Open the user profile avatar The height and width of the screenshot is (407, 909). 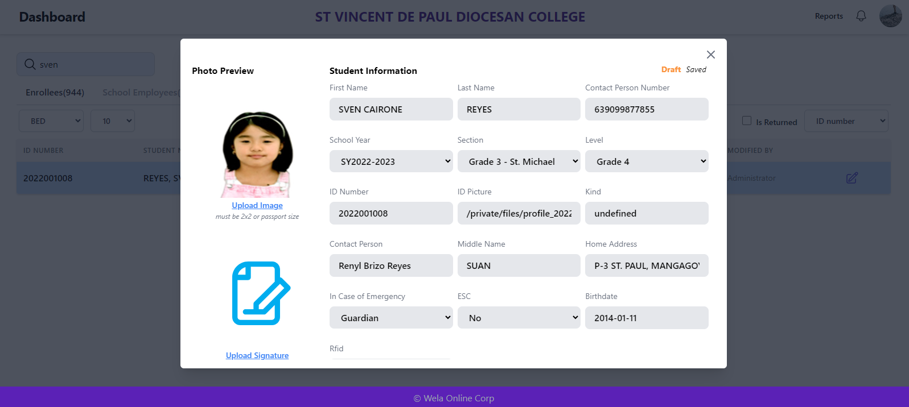click(890, 16)
